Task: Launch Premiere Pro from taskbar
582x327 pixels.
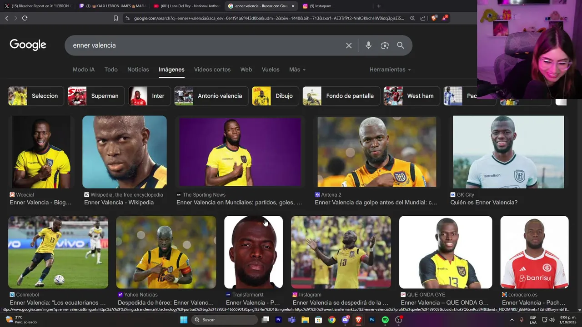Action: (279, 320)
